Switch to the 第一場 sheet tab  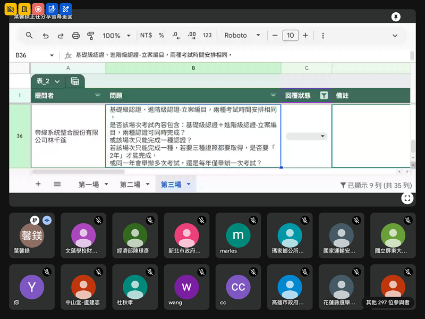point(89,184)
